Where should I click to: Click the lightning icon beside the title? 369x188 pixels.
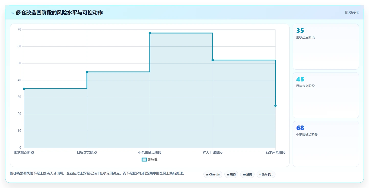[x=12, y=13]
